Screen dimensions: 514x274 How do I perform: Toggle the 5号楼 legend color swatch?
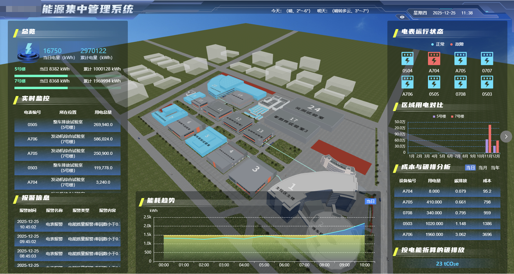click(434, 116)
